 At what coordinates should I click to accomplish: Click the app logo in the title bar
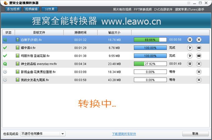coord(6,3)
